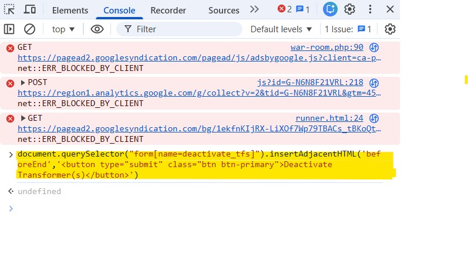Click the red error count badge
468x265 pixels.
coord(285,9)
